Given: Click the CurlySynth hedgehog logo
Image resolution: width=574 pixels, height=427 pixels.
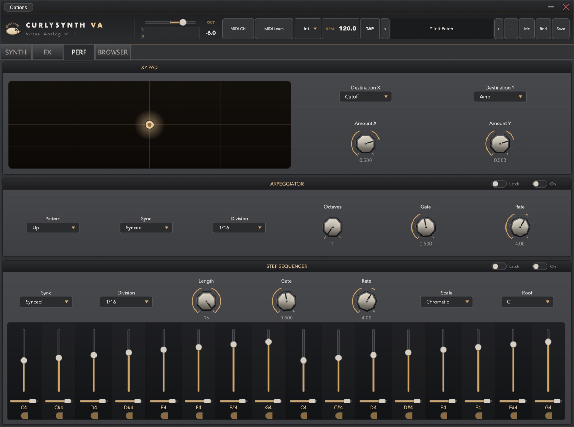Looking at the screenshot, I should [x=13, y=29].
